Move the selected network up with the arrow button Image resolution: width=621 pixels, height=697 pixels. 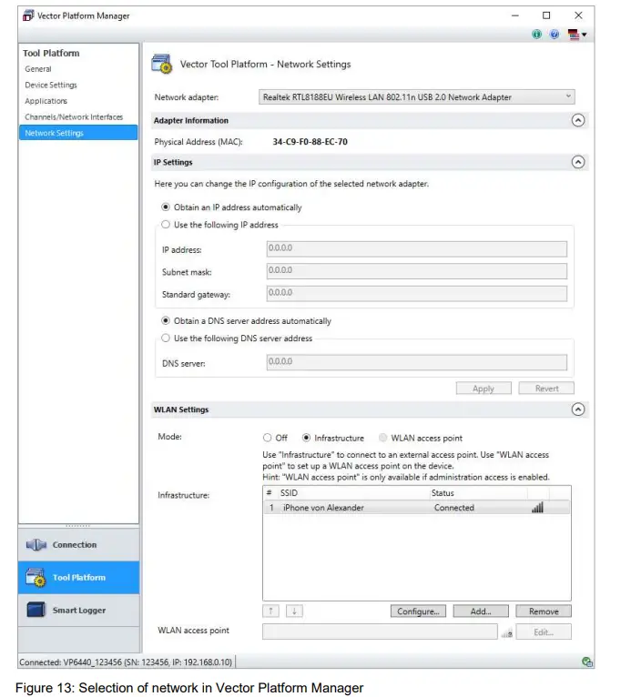coord(271,611)
